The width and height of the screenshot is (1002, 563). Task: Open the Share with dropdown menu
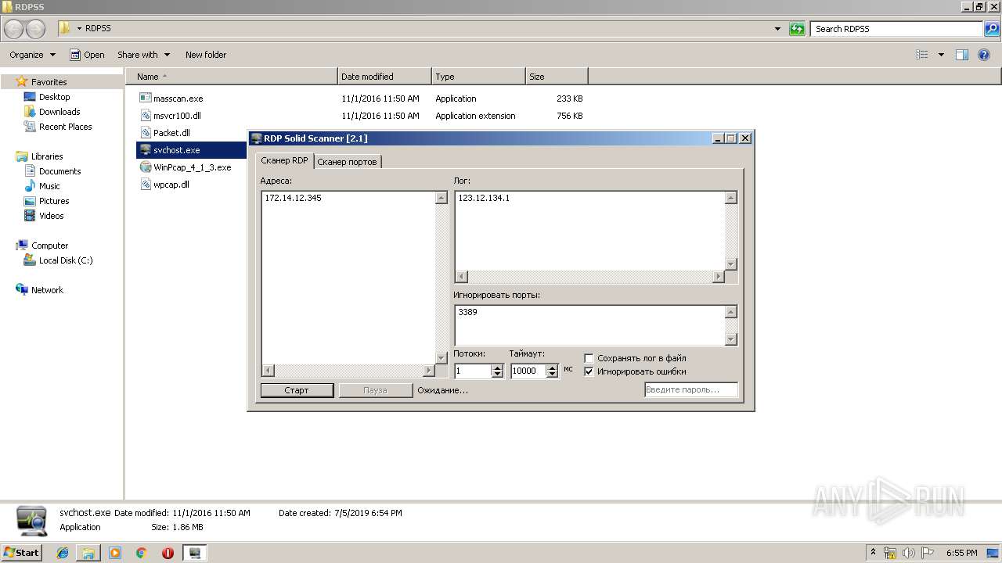point(143,55)
